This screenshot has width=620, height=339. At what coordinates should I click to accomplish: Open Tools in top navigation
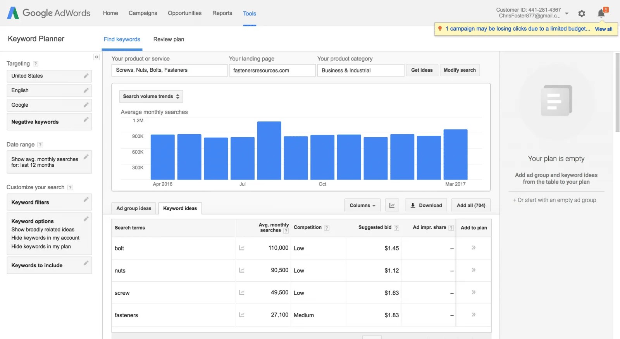pyautogui.click(x=250, y=14)
